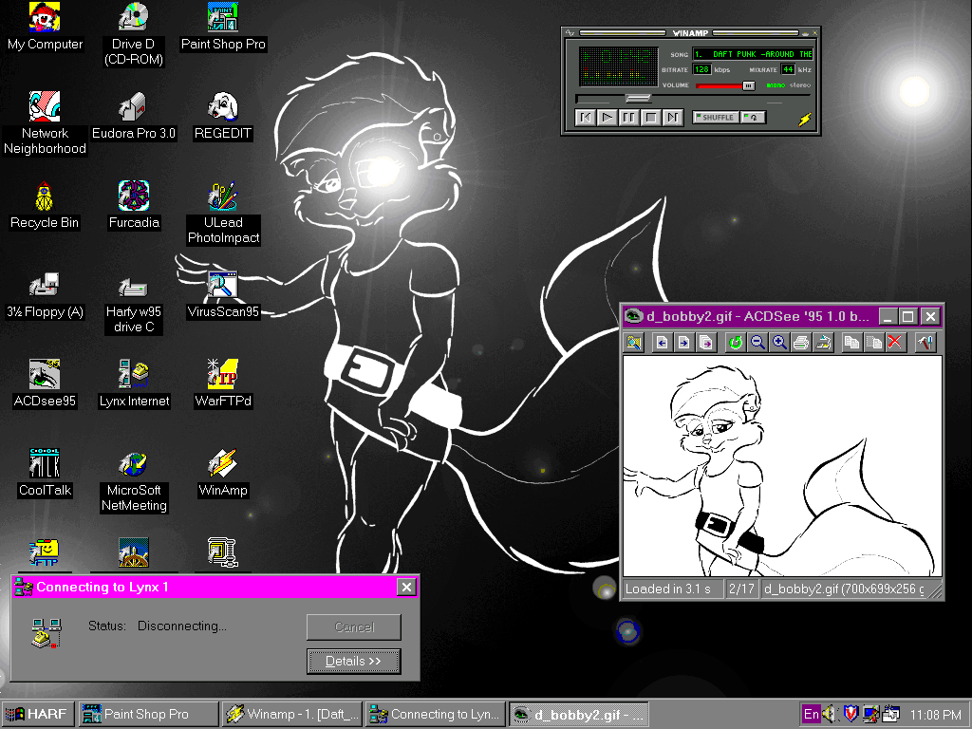Open volume control speaker tray icon
The width and height of the screenshot is (972, 729).
tap(829, 714)
